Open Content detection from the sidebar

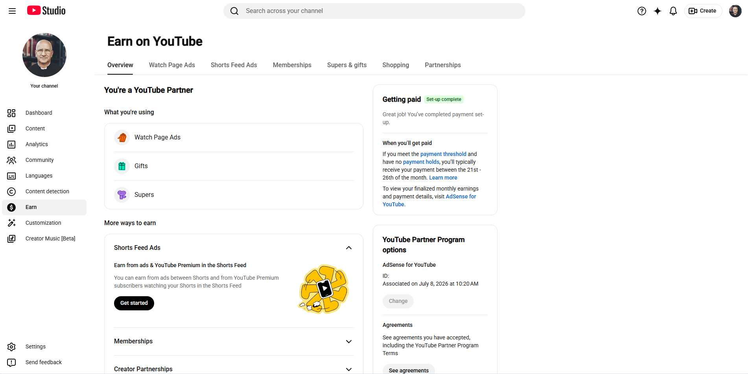(x=44, y=192)
